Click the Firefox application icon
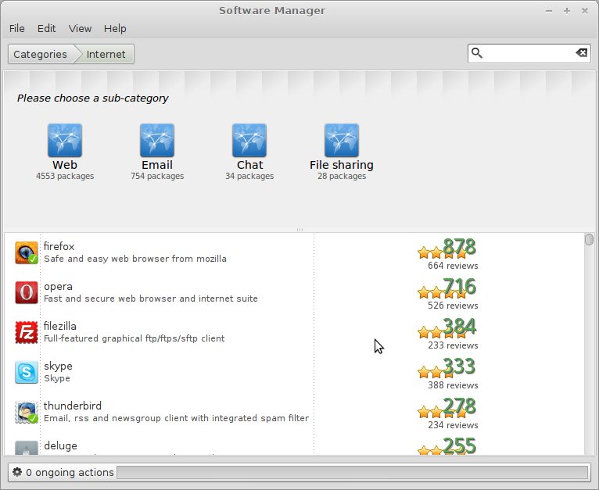599x490 pixels. 27,253
